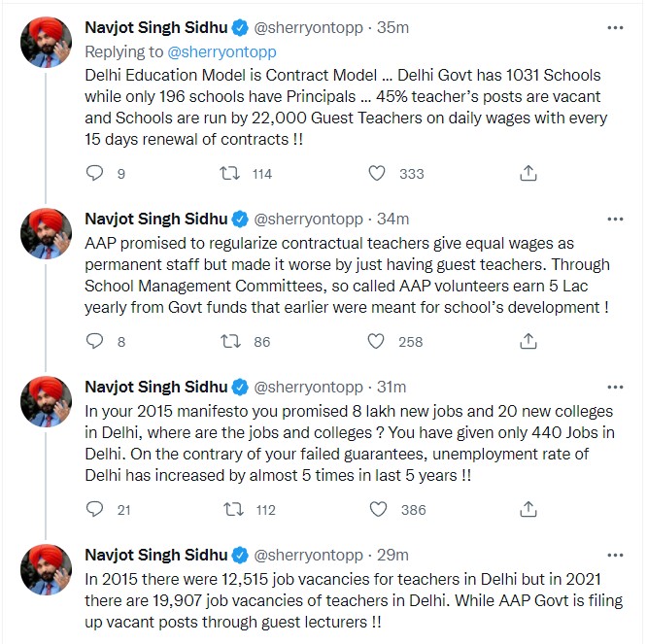This screenshot has height=644, width=647.
Task: Share the 8 lakh jobs tweet
Action: (528, 510)
